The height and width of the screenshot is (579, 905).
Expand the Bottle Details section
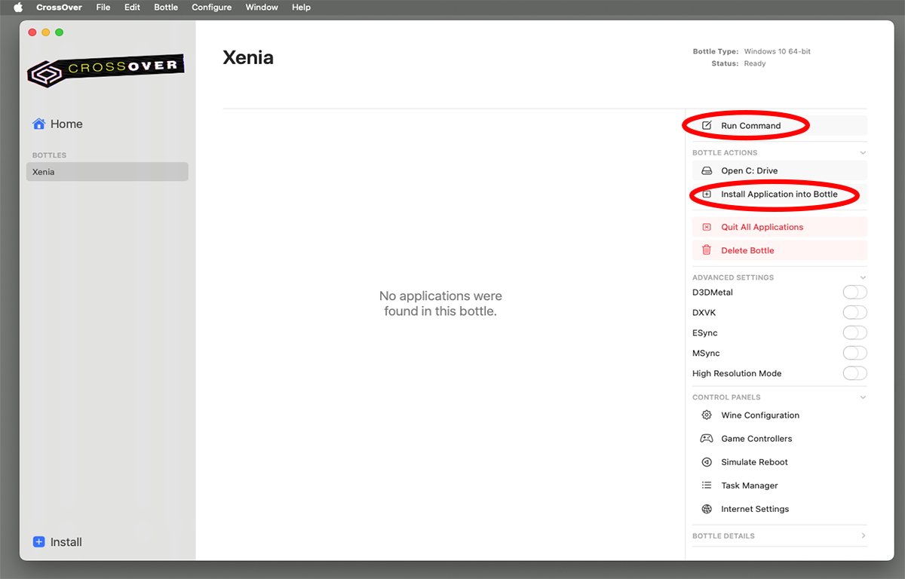coord(779,536)
